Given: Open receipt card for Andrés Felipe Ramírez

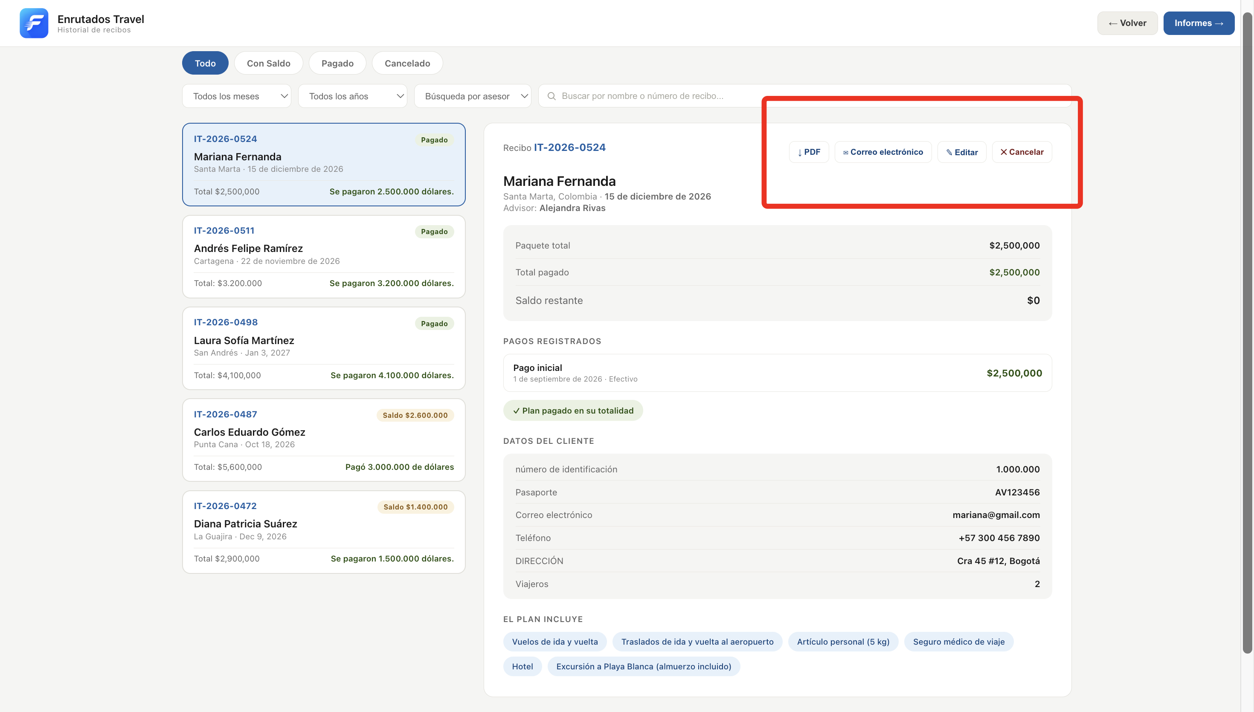Looking at the screenshot, I should tap(324, 257).
